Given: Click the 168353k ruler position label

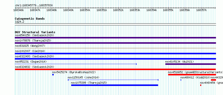Looking at the screenshot, I should coord(135,10).
